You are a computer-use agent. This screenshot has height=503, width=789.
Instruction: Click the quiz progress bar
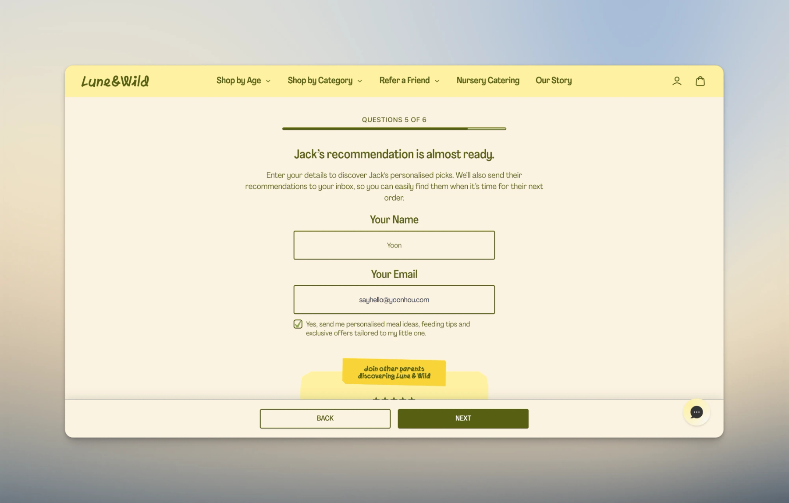pyautogui.click(x=394, y=129)
